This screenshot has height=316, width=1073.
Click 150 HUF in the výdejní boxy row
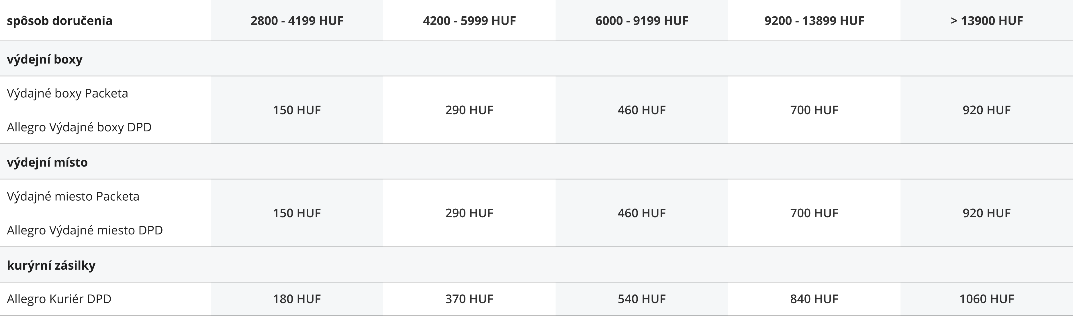point(297,110)
